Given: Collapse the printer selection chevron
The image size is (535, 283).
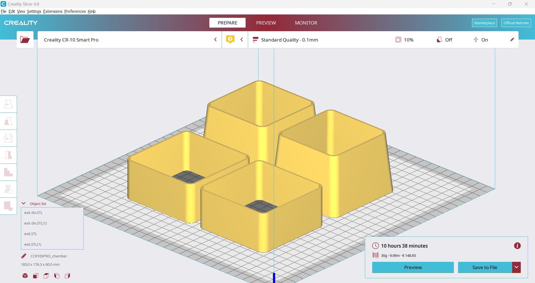Looking at the screenshot, I should (216, 40).
